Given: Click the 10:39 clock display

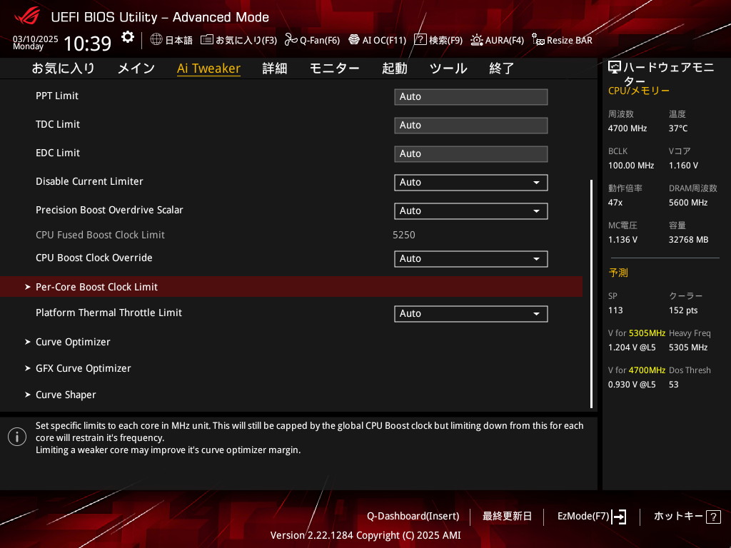Looking at the screenshot, I should (x=87, y=44).
